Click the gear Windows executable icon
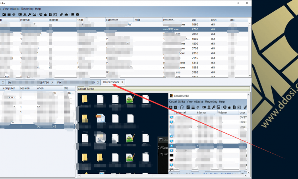 pos(41,14)
